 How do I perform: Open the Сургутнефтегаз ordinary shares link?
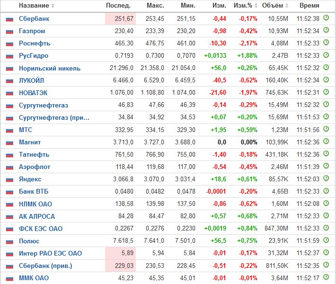pyautogui.click(x=44, y=105)
